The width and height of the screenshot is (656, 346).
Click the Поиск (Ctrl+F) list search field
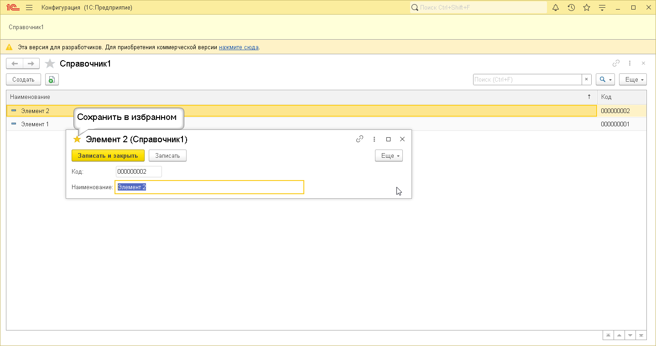[x=527, y=80]
